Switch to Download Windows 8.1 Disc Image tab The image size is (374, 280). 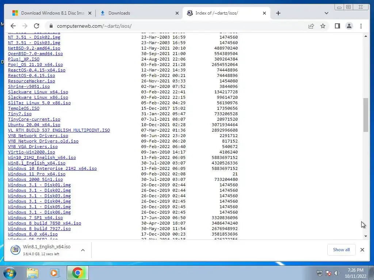pos(52,13)
